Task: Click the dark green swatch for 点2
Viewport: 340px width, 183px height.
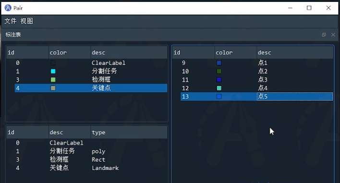Action: (219, 72)
